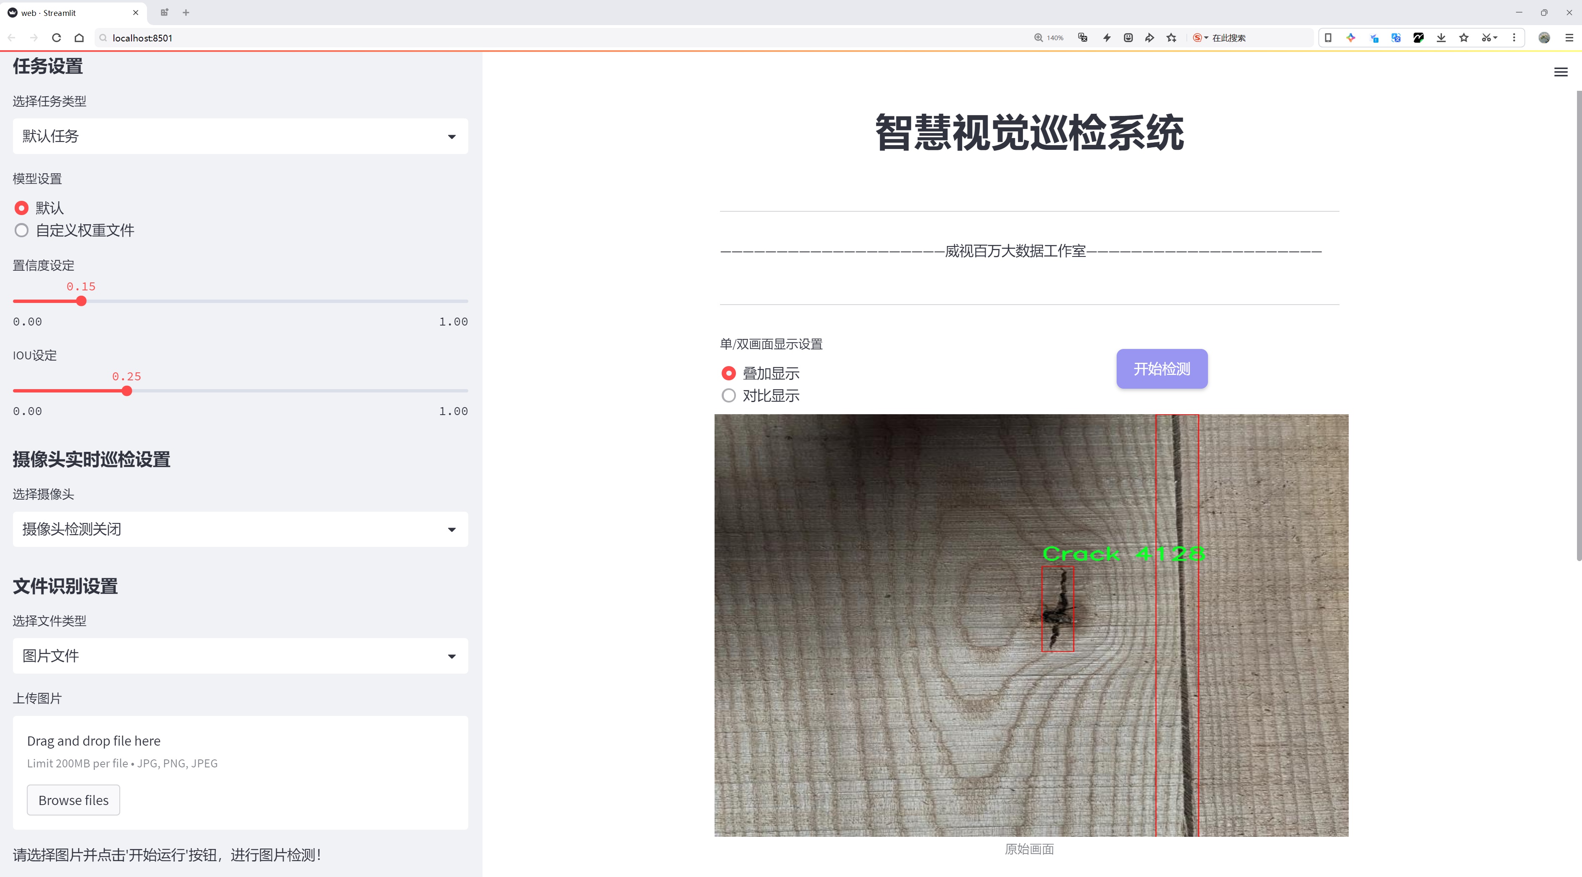Click the Browse files button
Image resolution: width=1582 pixels, height=877 pixels.
pyautogui.click(x=73, y=800)
